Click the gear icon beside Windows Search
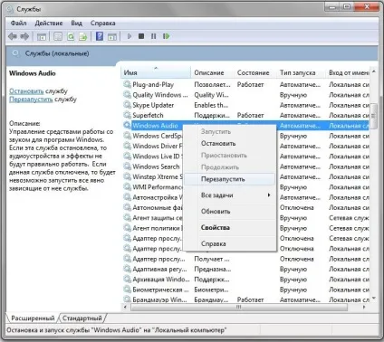Viewport: 384px width, 342px height. pyautogui.click(x=127, y=166)
